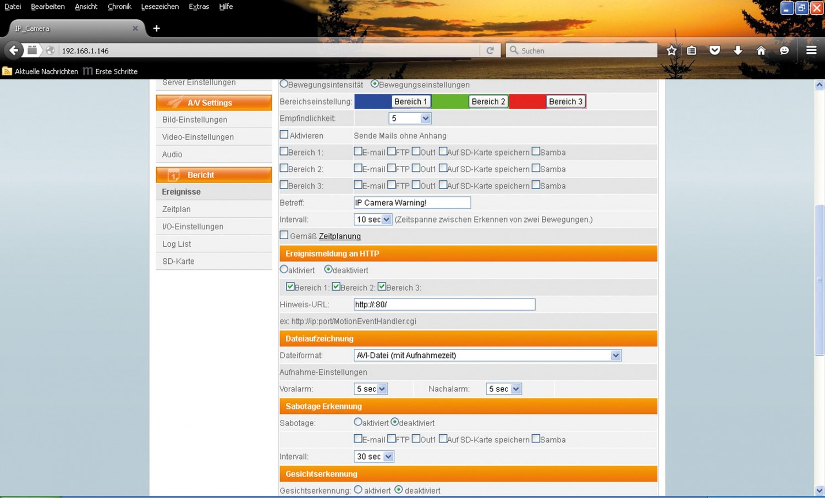825x498 pixels.
Task: Click the Hinweis-URL input field
Action: coord(444,305)
